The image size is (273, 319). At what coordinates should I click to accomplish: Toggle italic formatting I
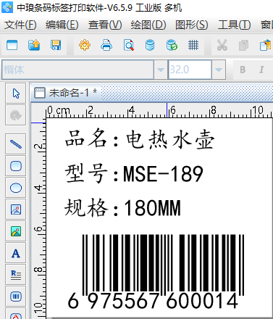[x=261, y=70]
